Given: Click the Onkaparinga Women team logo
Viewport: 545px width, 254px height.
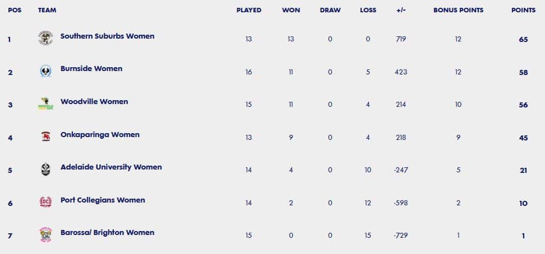Looking at the screenshot, I should coord(45,137).
